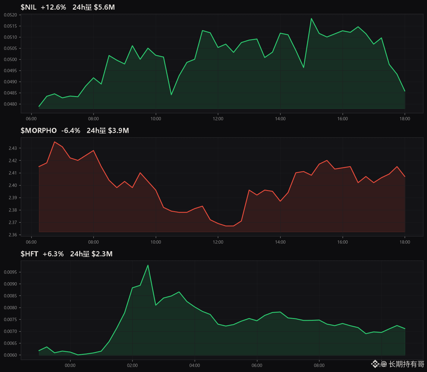Click the 0.0085 price axis label

[10, 296]
